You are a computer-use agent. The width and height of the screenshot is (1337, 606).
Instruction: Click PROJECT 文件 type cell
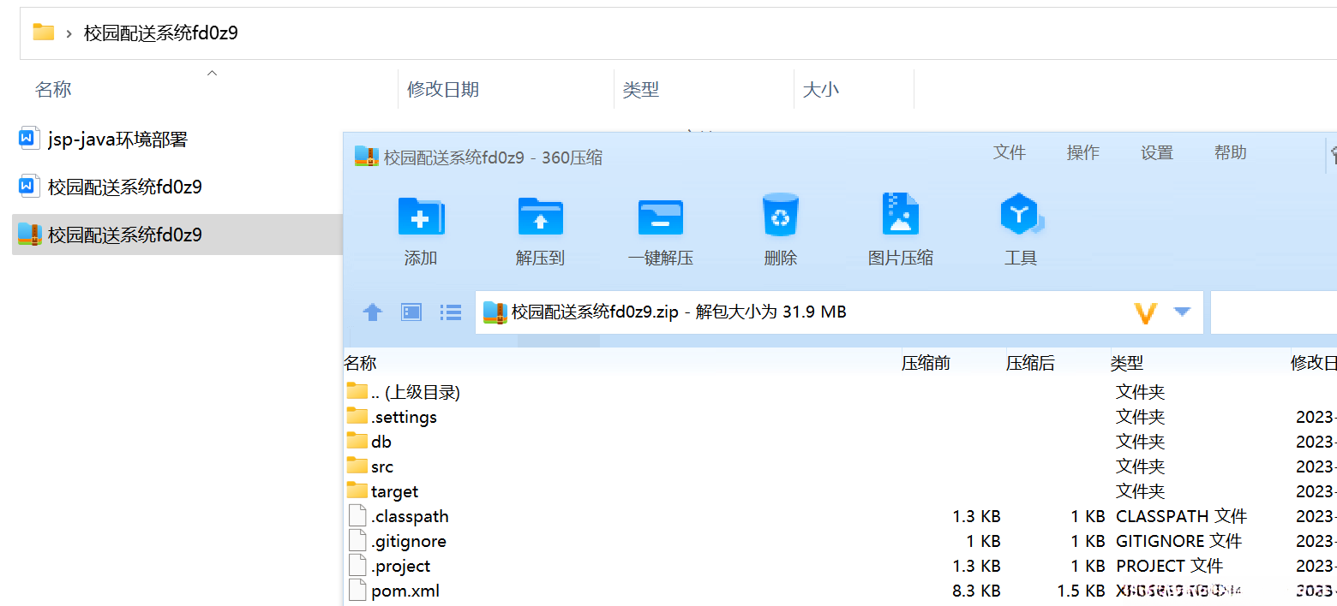pyautogui.click(x=1170, y=566)
